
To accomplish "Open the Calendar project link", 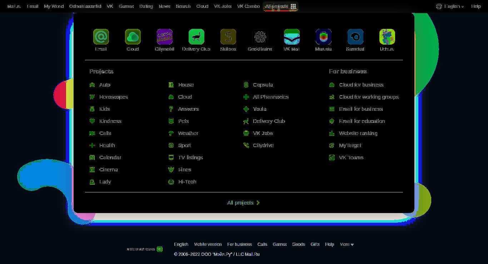I will (x=110, y=157).
